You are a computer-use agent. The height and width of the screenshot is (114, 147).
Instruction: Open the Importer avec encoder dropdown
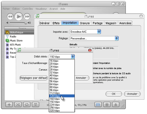(x=85, y=32)
